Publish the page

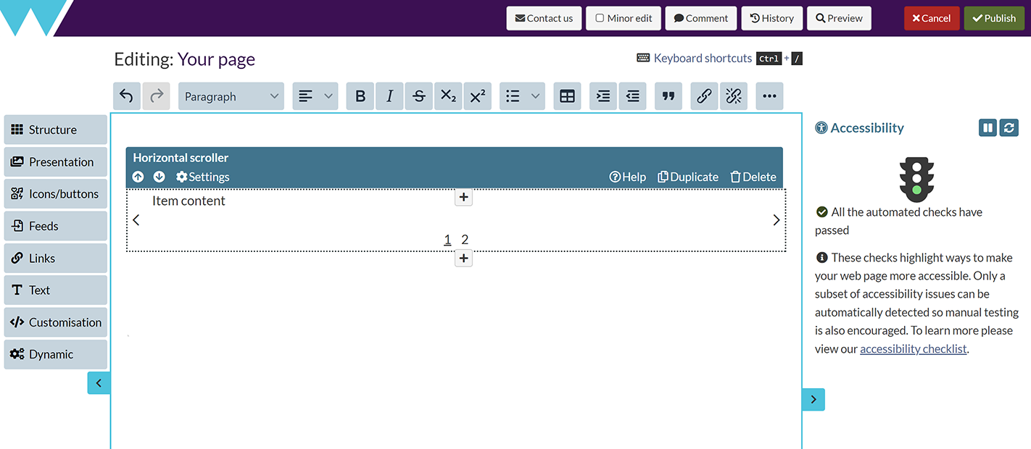[994, 18]
